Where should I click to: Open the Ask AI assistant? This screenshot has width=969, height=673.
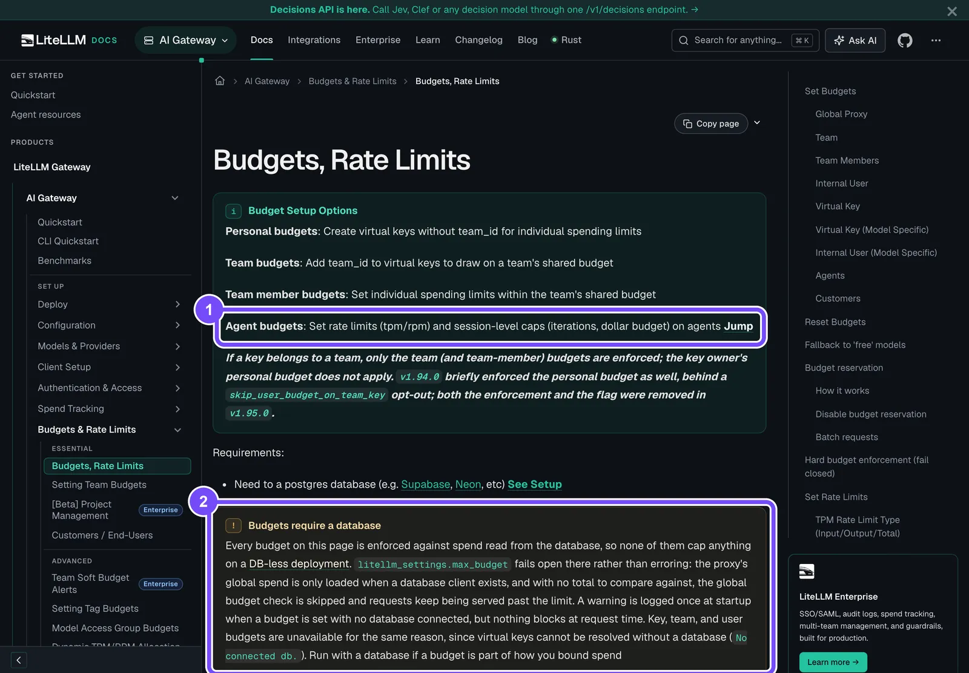(x=855, y=40)
